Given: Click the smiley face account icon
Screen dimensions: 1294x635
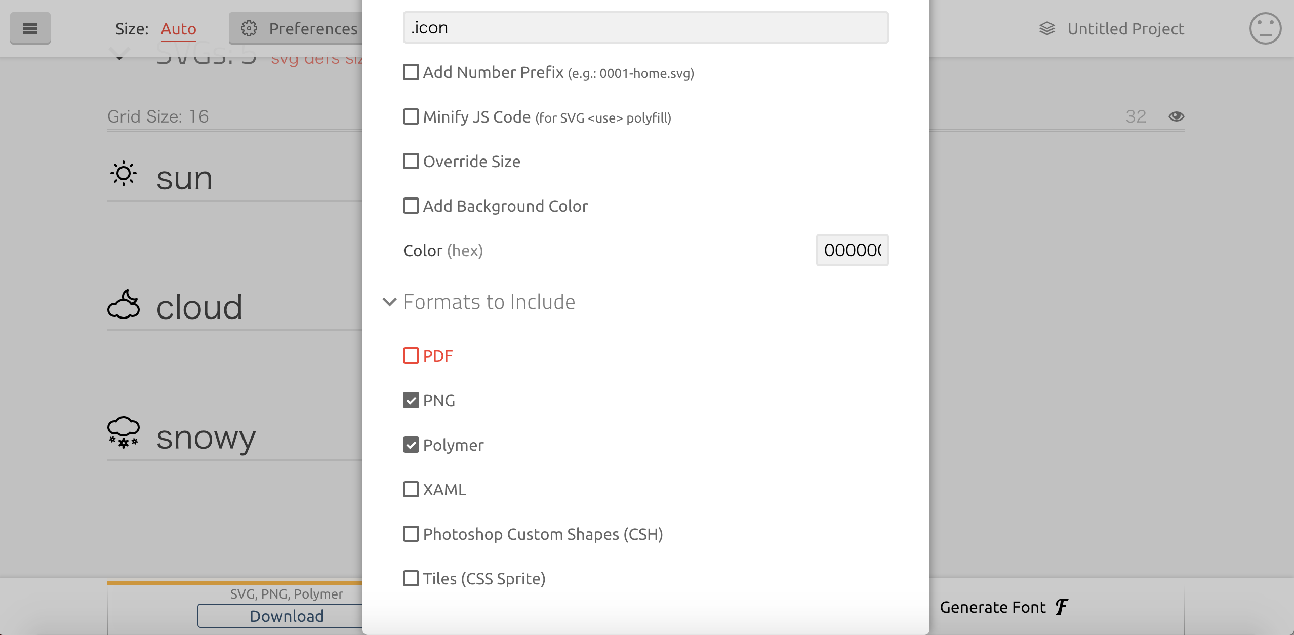Looking at the screenshot, I should 1265,28.
